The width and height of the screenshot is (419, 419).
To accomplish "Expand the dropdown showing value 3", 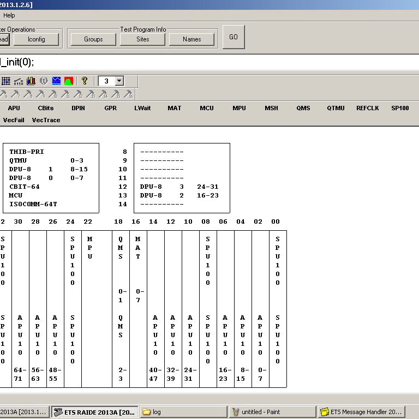I will click(119, 81).
